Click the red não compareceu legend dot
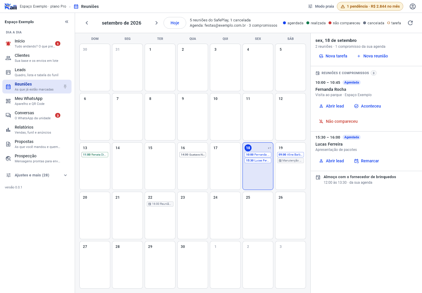This screenshot has width=422, height=293. point(330,23)
